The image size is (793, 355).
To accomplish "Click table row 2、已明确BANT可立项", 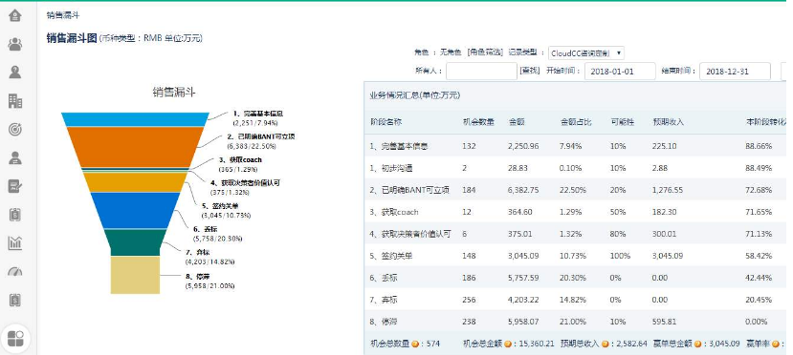I will (575, 190).
